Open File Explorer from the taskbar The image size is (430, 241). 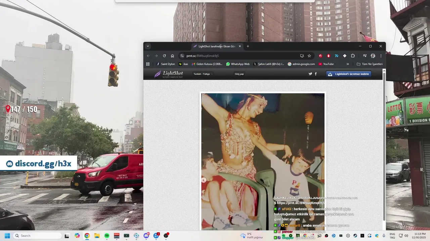97,236
